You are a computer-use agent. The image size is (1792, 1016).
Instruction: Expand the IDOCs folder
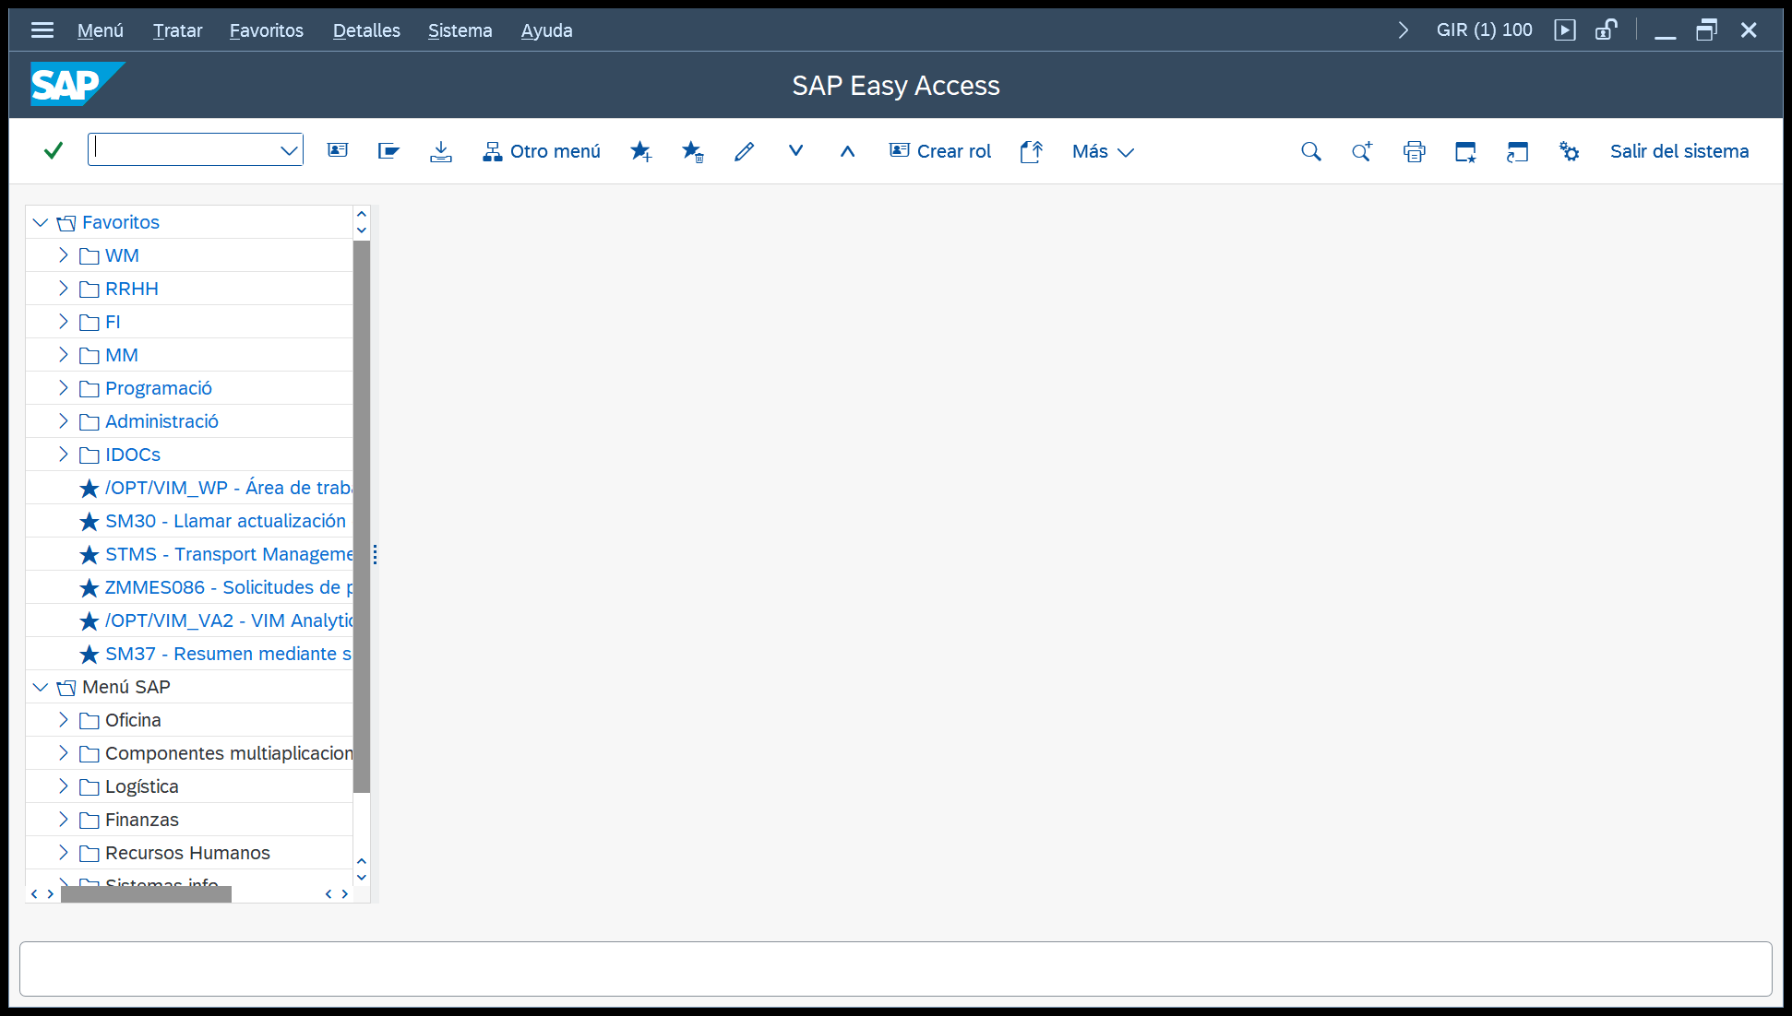(63, 455)
